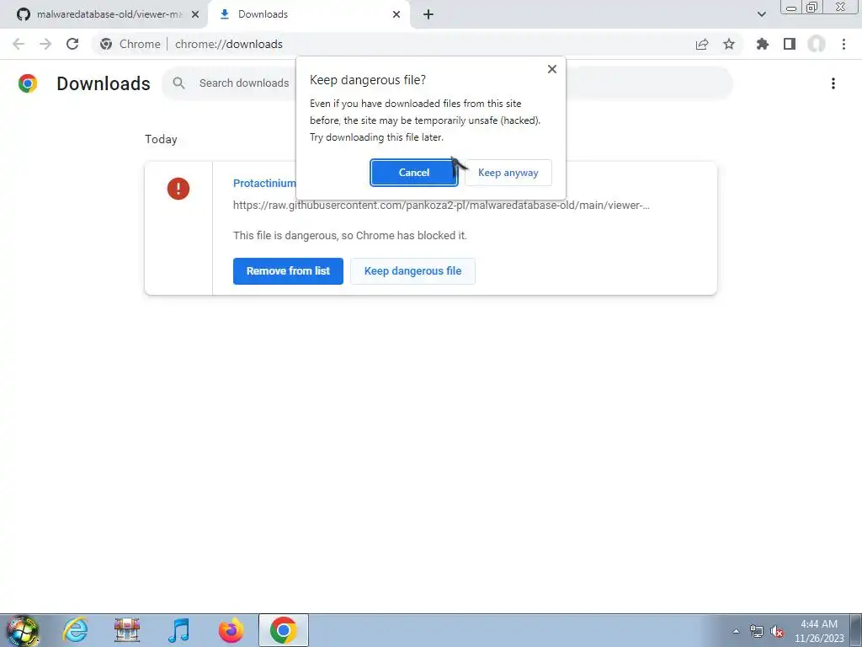Screen dimensions: 862x647
Task: Close the malwaredatabase-old tab
Action: click(195, 14)
